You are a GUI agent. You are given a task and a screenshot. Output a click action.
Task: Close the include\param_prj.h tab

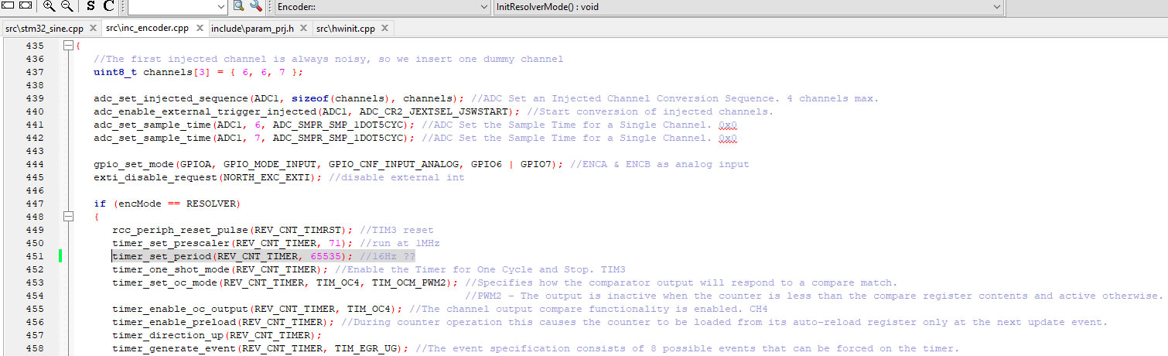(x=304, y=28)
